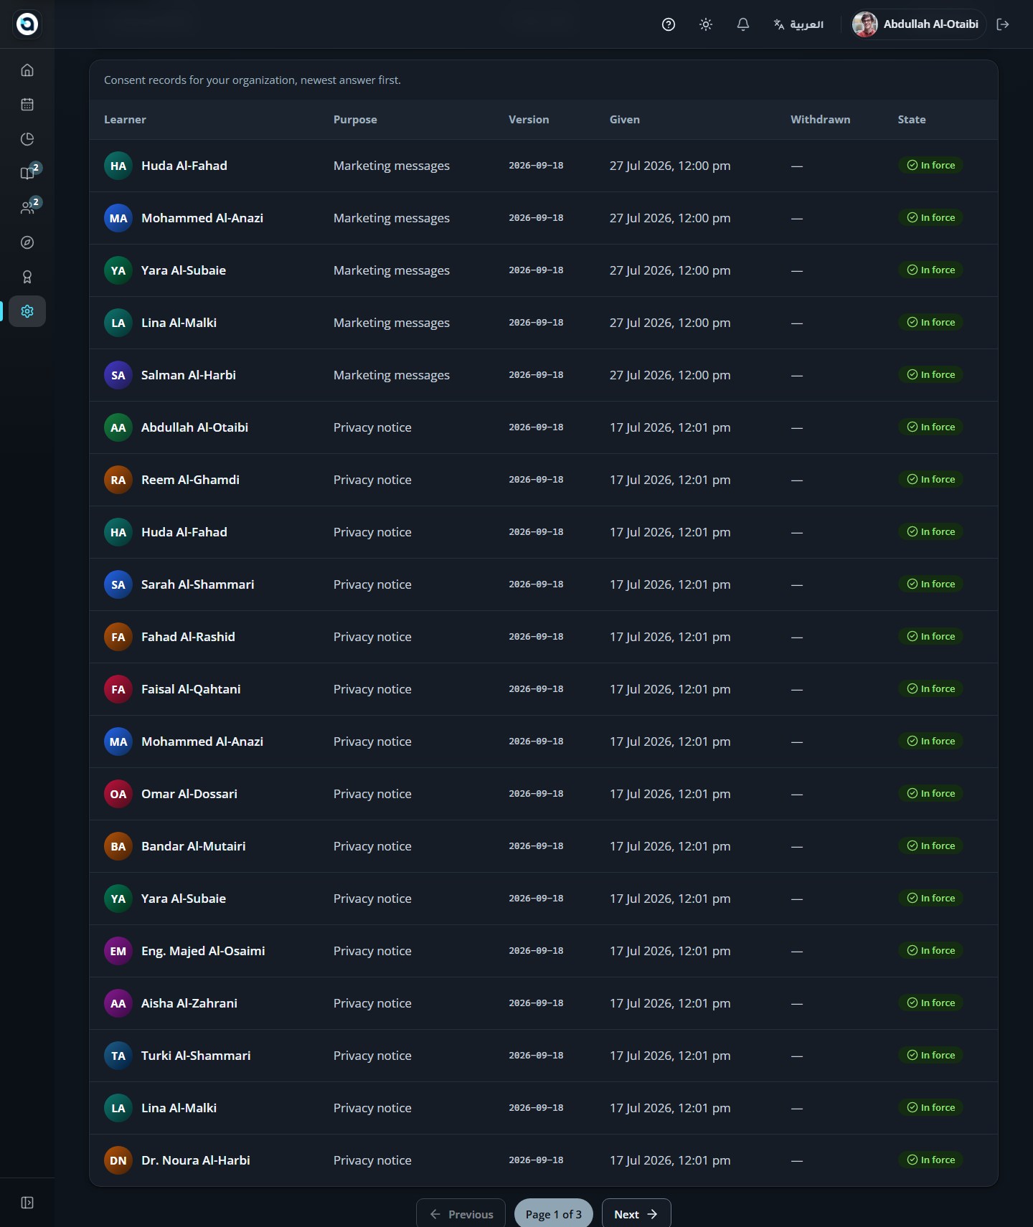Switch language to العربية
The image size is (1033, 1227).
click(798, 24)
